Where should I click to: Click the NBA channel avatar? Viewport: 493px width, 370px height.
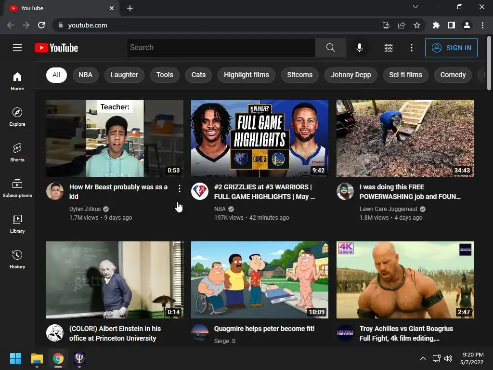[x=200, y=191]
